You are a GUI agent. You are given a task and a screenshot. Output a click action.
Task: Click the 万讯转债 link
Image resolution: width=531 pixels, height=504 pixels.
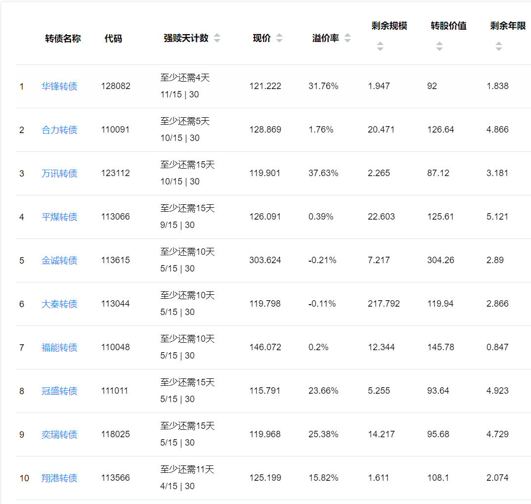(x=59, y=174)
